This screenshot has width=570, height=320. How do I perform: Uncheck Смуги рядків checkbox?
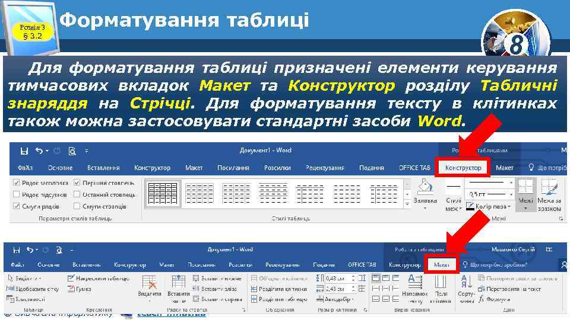17,206
